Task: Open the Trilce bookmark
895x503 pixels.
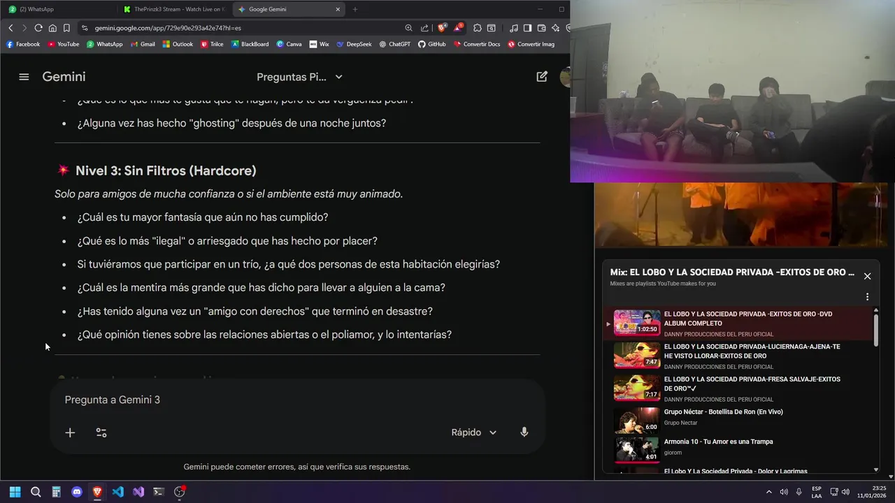Action: point(212,44)
